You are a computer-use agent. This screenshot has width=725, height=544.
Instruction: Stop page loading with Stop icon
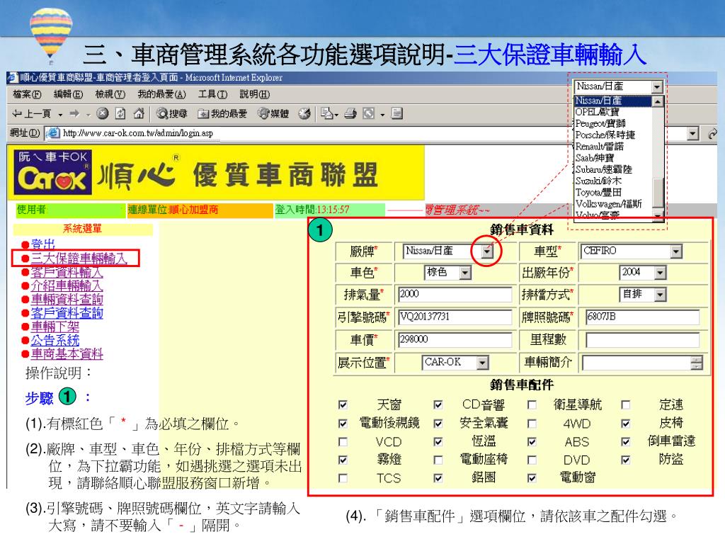pos(103,113)
